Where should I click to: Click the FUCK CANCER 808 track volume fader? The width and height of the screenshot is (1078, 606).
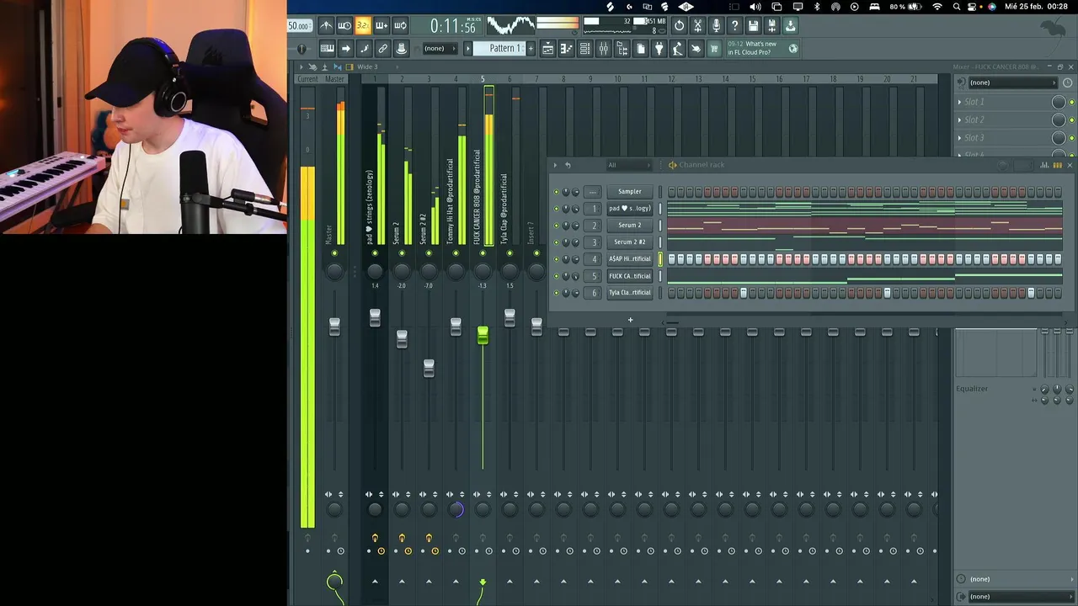tap(483, 336)
